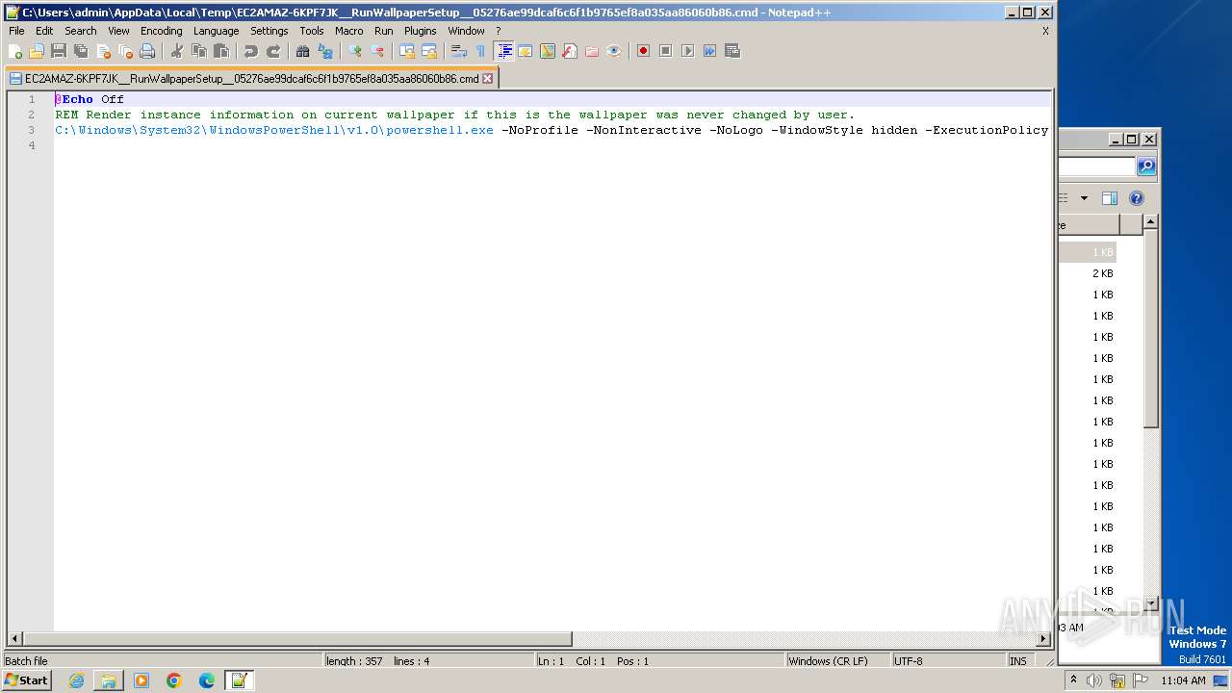Viewport: 1232px width, 693px height.
Task: Open the File menu
Action: 16,31
